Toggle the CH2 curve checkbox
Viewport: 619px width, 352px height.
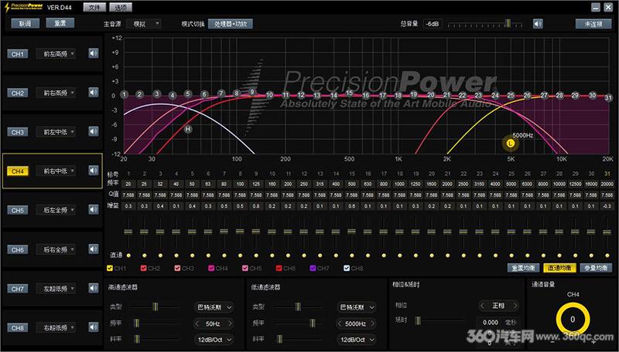143,268
